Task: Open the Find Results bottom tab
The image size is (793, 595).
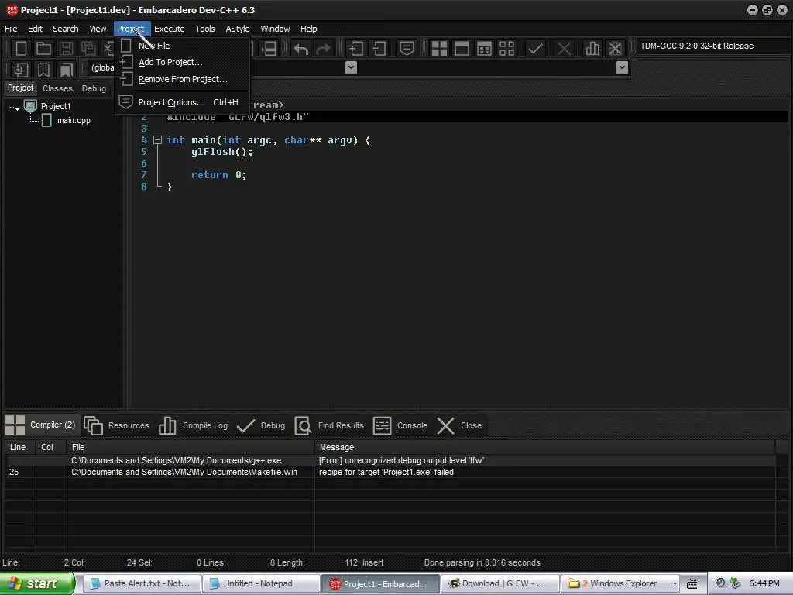Action: click(x=329, y=425)
